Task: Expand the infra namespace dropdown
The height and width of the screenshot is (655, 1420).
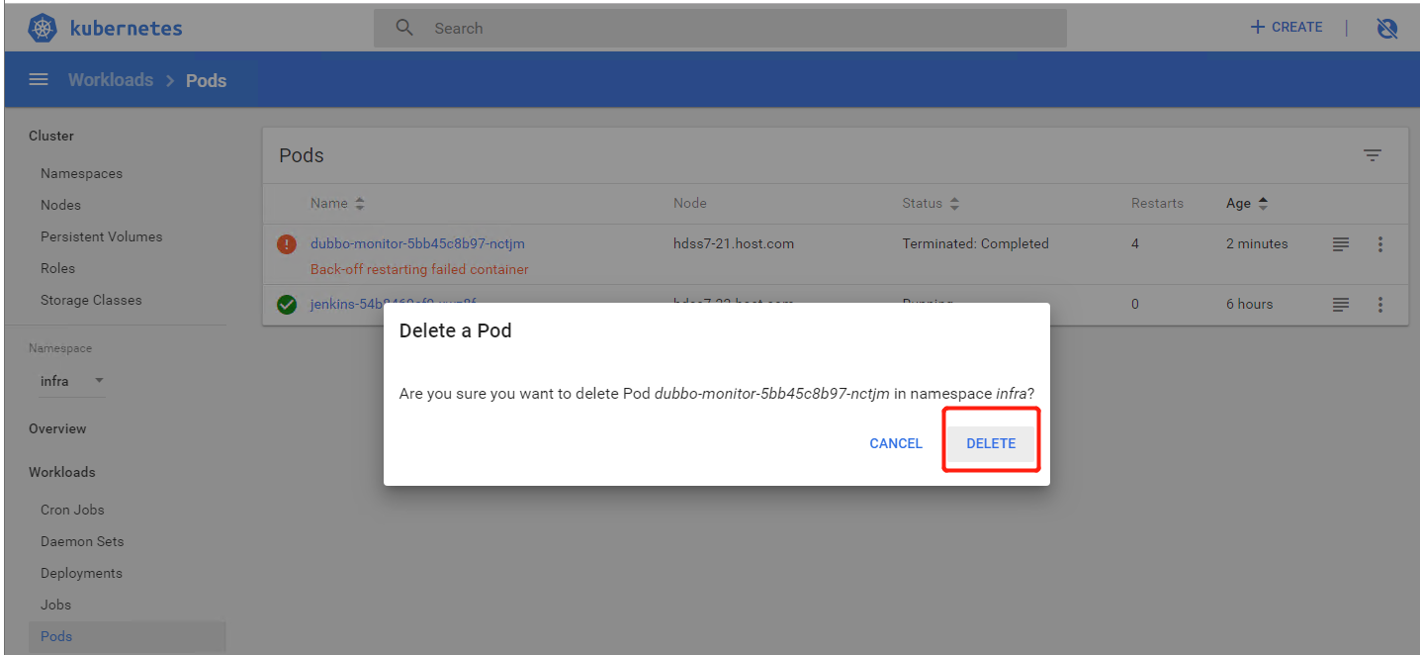Action: coord(99,381)
